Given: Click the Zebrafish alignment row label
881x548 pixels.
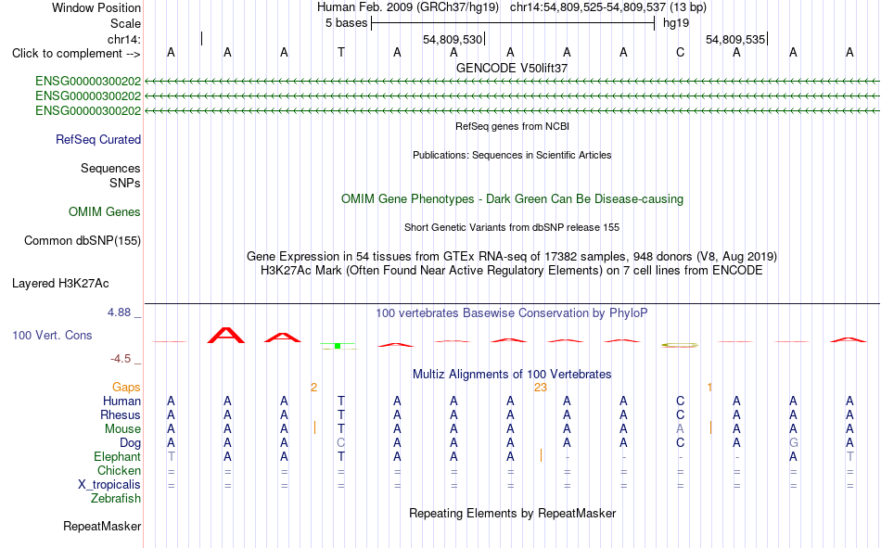Looking at the screenshot, I should pos(116,499).
